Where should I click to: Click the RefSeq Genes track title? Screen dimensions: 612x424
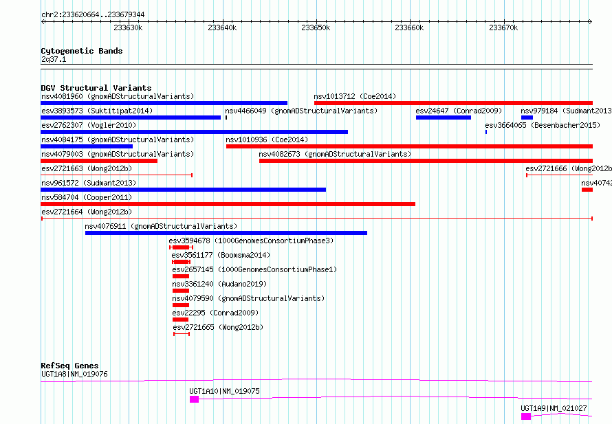point(69,366)
